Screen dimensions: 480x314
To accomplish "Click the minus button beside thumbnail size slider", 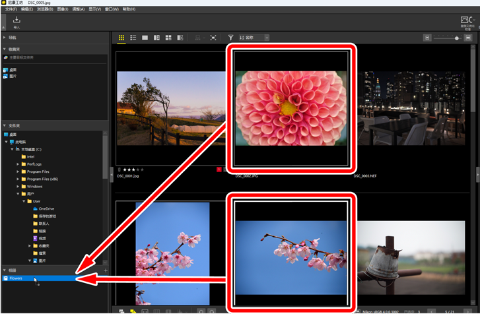I will click(x=428, y=38).
